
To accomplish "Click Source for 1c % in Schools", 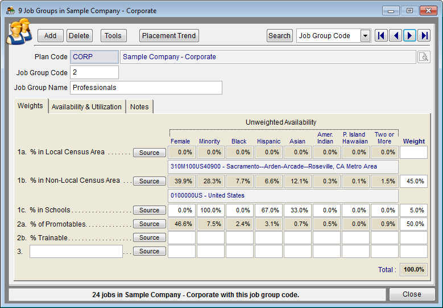I will (x=149, y=211).
